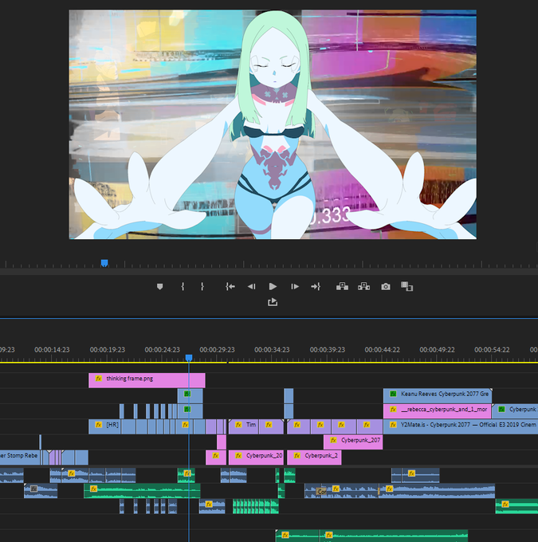Jump to the Out point

[316, 287]
